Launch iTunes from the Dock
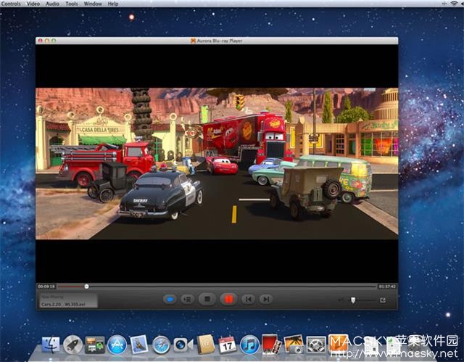The height and width of the screenshot is (362, 464). pos(249,345)
